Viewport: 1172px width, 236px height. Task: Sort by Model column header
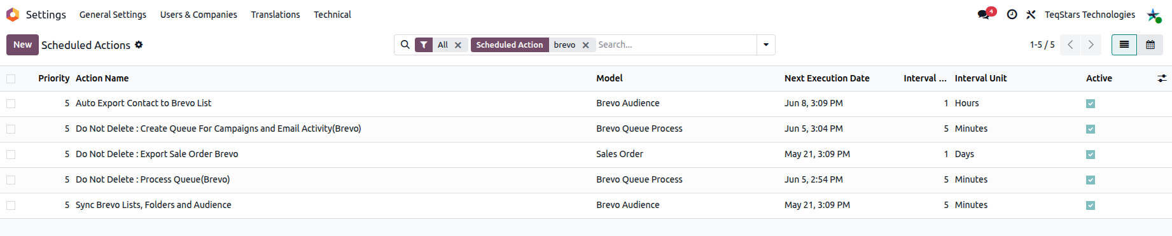pyautogui.click(x=609, y=78)
